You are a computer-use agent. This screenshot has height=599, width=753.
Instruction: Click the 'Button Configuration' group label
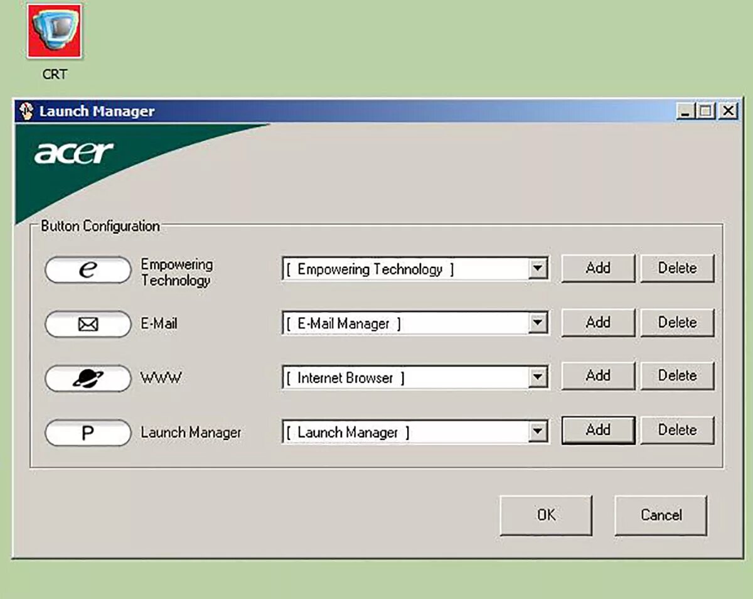click(100, 226)
